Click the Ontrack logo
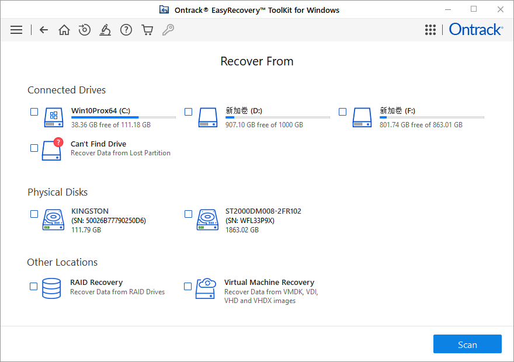Image resolution: width=514 pixels, height=362 pixels. (475, 29)
